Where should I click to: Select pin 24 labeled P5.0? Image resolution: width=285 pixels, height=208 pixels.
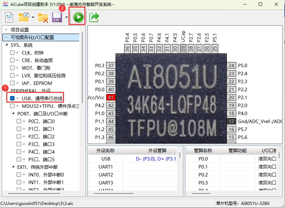pyautogui.click(x=231, y=66)
